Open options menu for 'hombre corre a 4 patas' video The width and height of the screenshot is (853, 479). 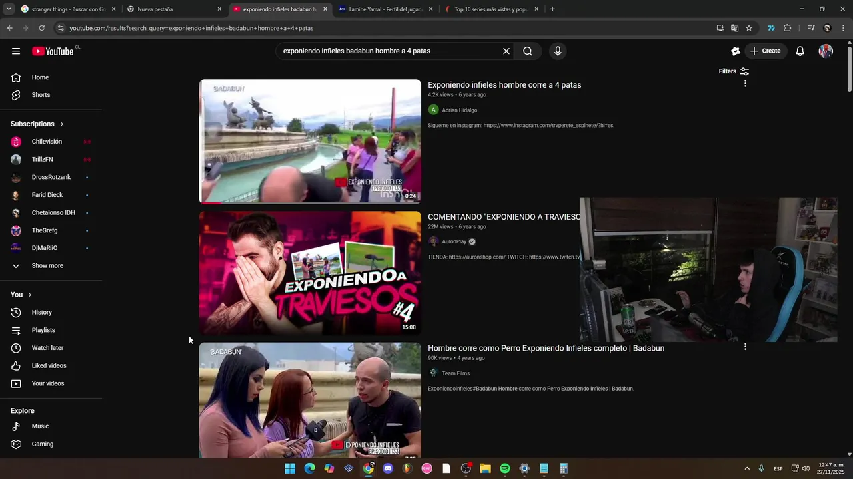coord(745,84)
